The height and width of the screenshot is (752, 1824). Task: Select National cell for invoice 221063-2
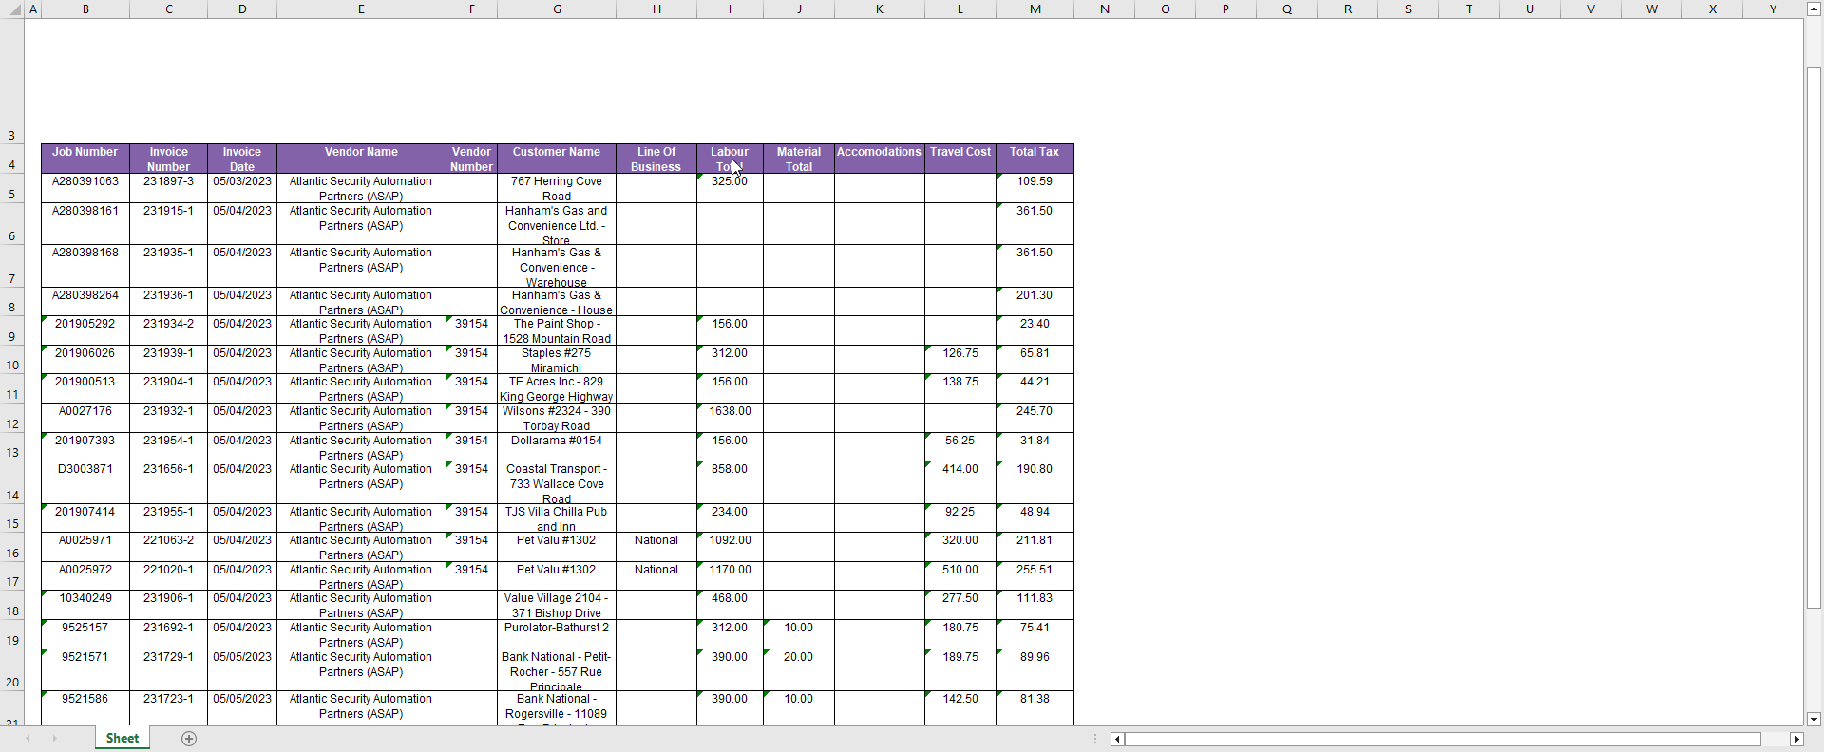pyautogui.click(x=656, y=547)
